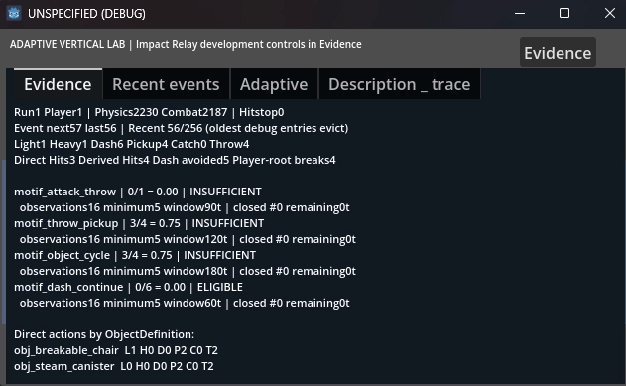Open the Recent events tab

click(166, 84)
